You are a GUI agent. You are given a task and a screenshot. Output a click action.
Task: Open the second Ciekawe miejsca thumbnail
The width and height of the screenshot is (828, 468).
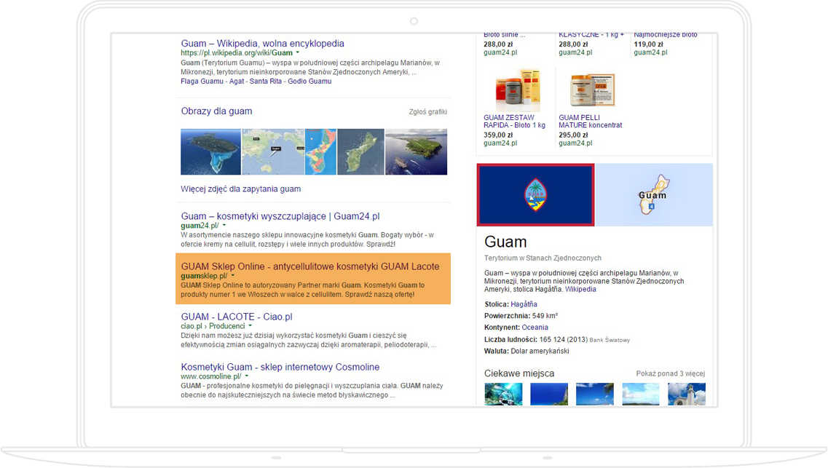(549, 394)
